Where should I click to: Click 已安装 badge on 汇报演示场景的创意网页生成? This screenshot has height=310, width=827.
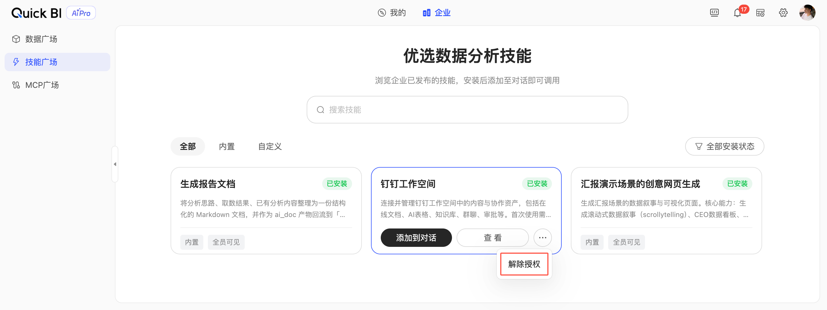click(x=737, y=184)
